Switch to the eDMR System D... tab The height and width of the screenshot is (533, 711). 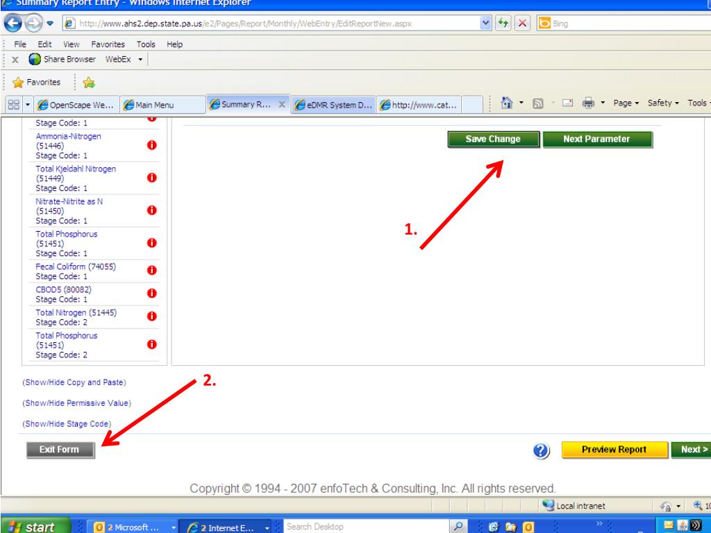(x=333, y=105)
